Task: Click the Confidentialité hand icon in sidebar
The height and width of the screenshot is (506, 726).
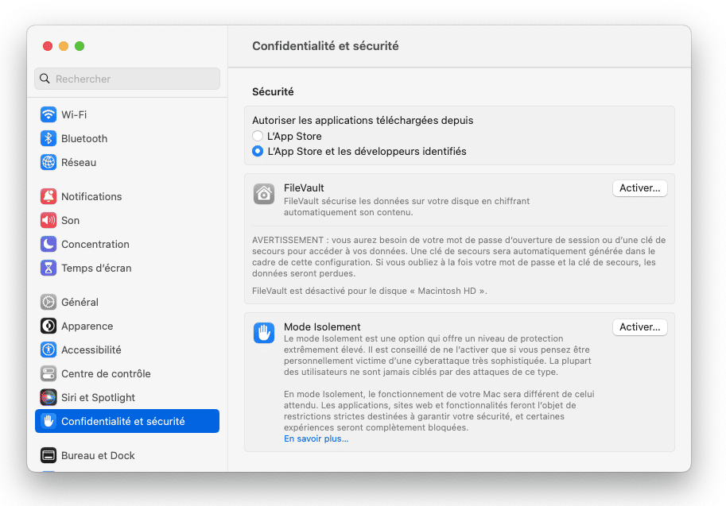Action: point(49,421)
